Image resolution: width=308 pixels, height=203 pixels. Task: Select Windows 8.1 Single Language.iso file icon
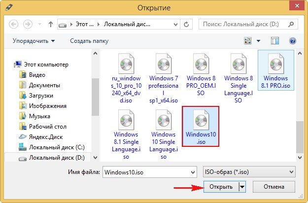(126, 120)
